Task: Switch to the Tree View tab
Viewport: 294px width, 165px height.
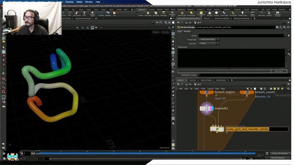Action: 192,80
